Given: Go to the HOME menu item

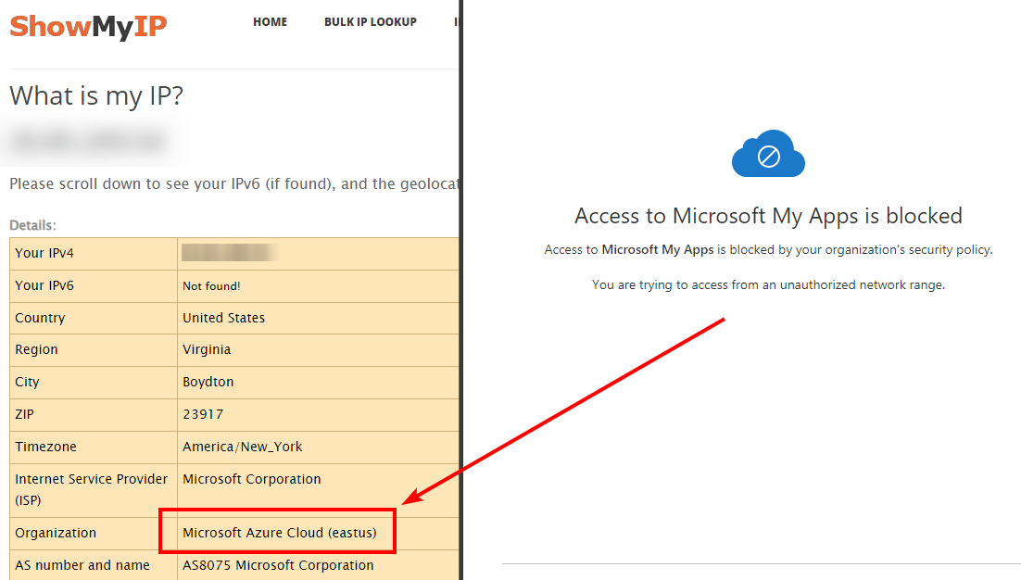Looking at the screenshot, I should (271, 21).
